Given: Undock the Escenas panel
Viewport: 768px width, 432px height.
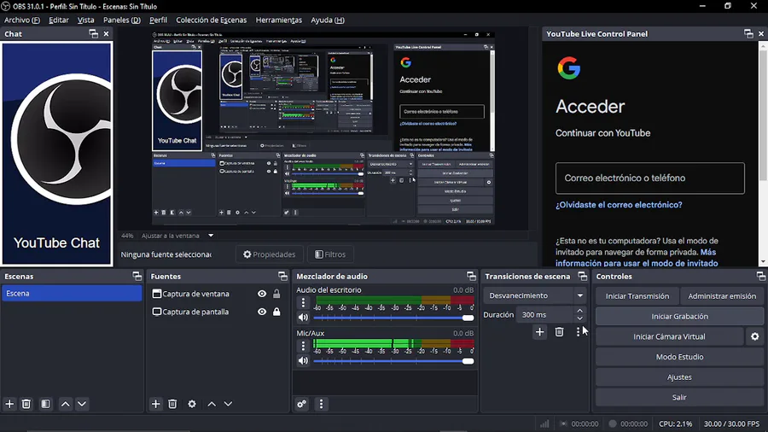Looking at the screenshot, I should click(x=137, y=277).
